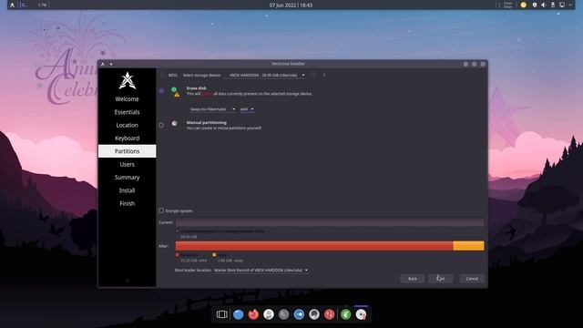583x328 pixels.
Task: Click the network speed monitor in panel
Action: click(x=507, y=5)
